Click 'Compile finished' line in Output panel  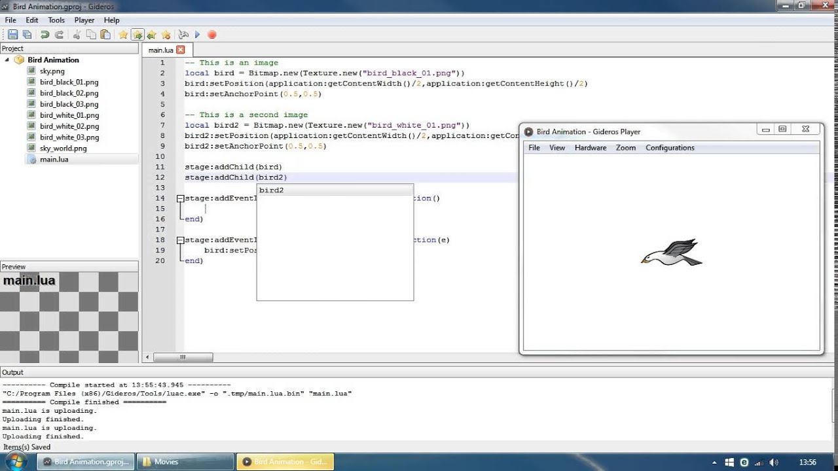[84, 402]
